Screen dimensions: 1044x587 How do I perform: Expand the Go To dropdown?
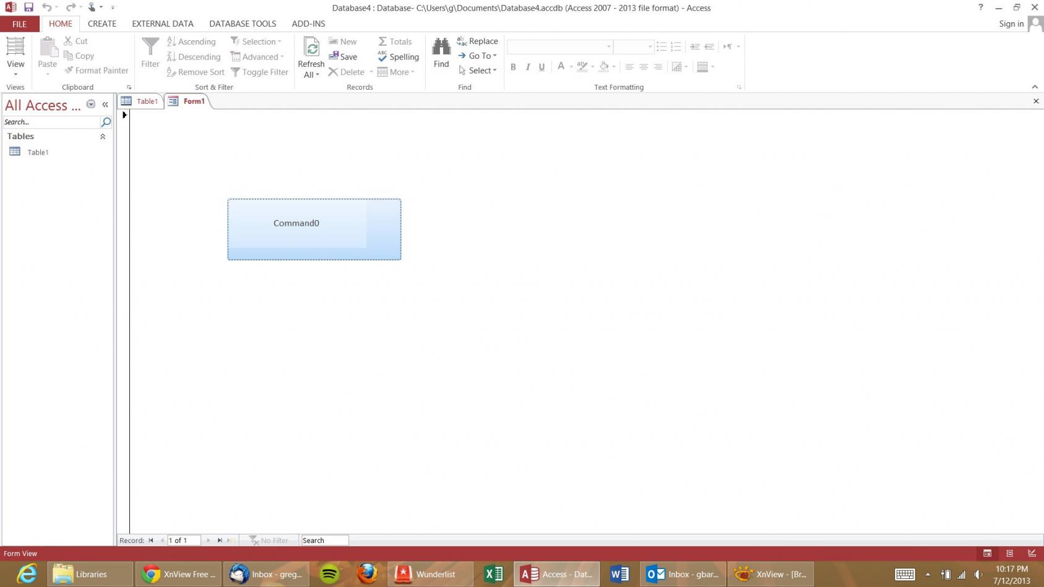pyautogui.click(x=494, y=56)
